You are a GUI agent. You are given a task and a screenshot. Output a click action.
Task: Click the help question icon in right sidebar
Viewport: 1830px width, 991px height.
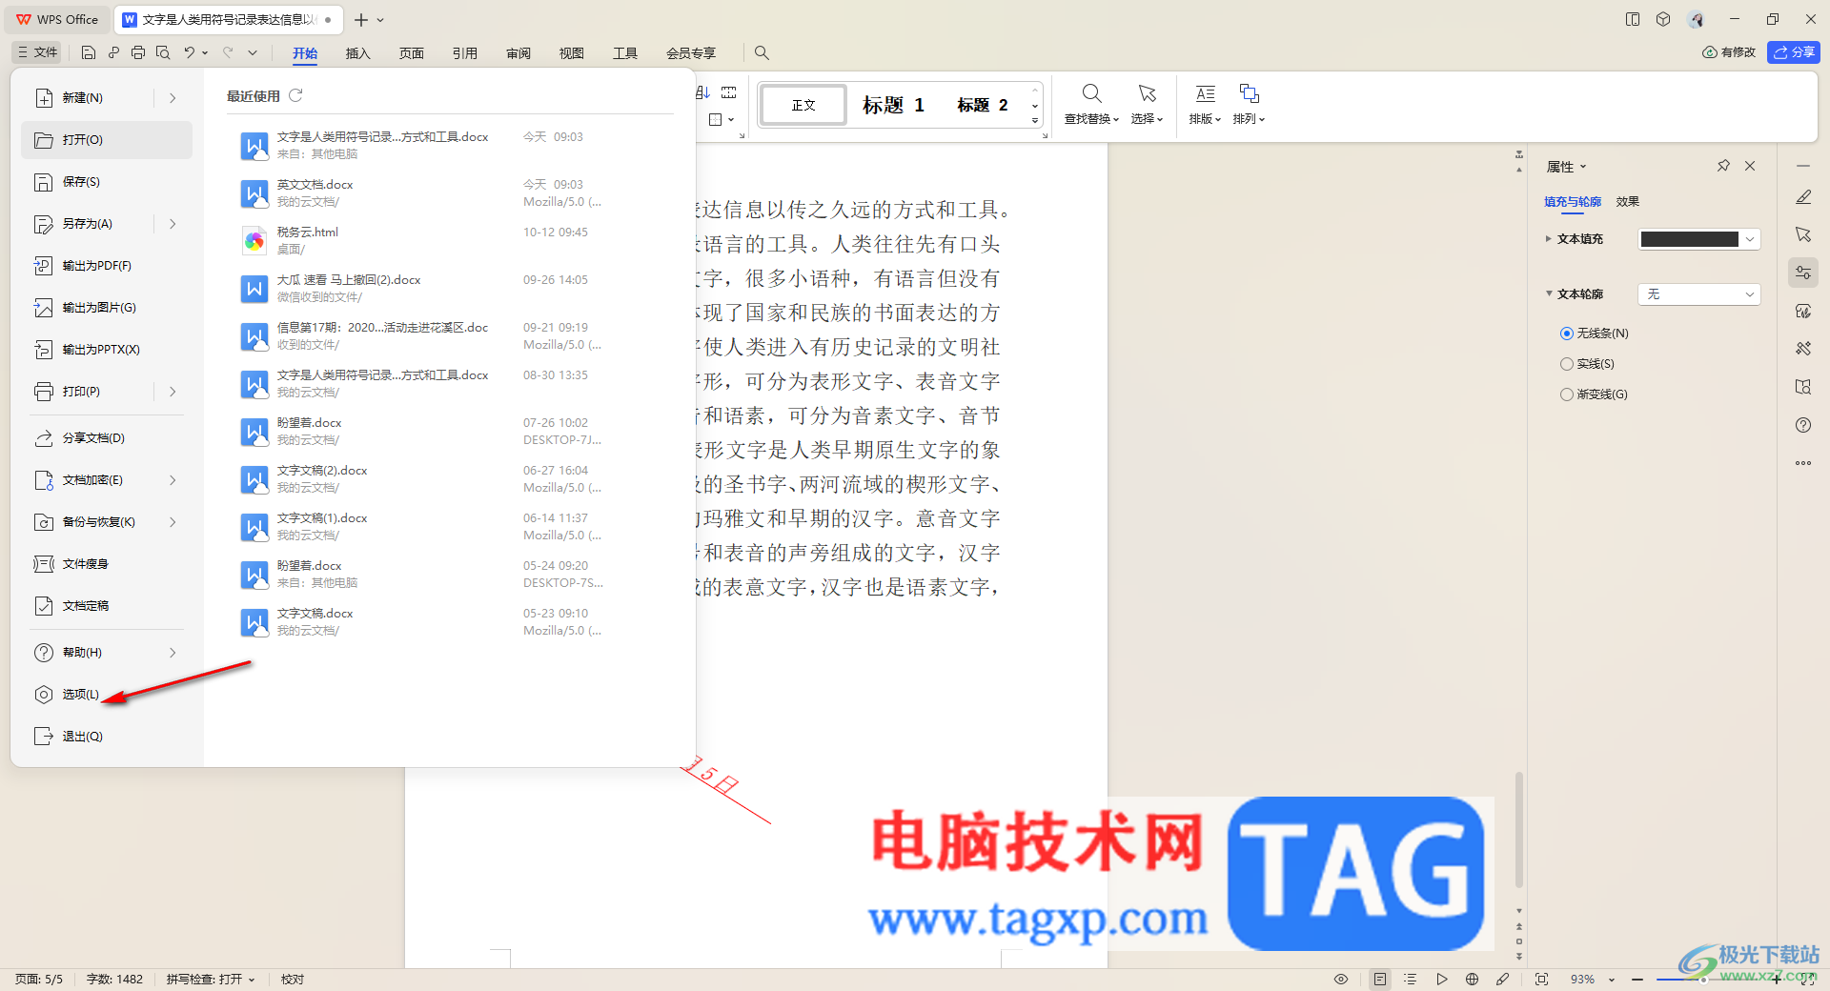[1803, 425]
